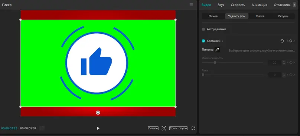
Task: Go to next Хромакей keyframe
Action: 294,41
